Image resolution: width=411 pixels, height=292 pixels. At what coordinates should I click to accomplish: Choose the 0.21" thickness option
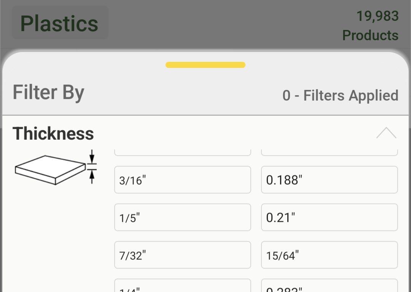coord(329,217)
